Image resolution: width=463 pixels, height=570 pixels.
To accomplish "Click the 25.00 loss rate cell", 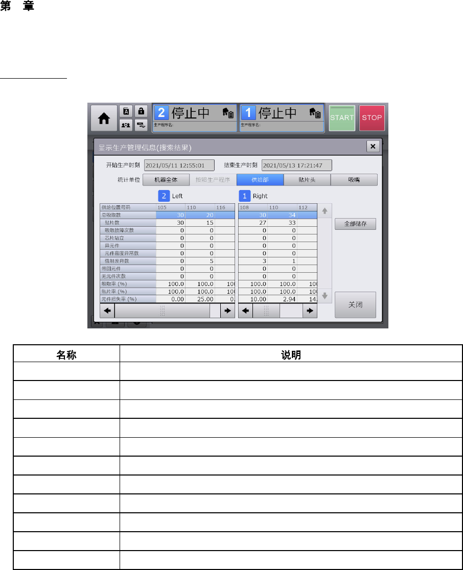I will click(200, 299).
